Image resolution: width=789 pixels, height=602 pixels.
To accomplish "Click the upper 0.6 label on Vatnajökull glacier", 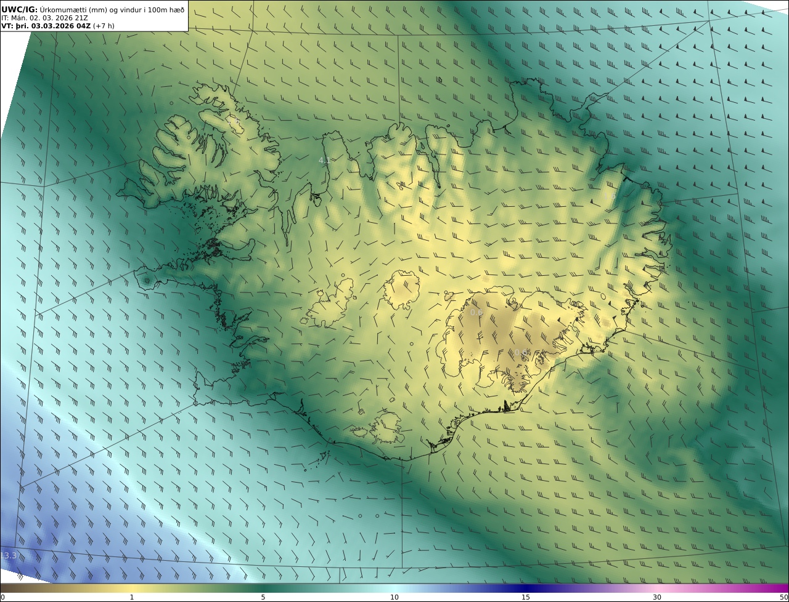I will (x=476, y=313).
